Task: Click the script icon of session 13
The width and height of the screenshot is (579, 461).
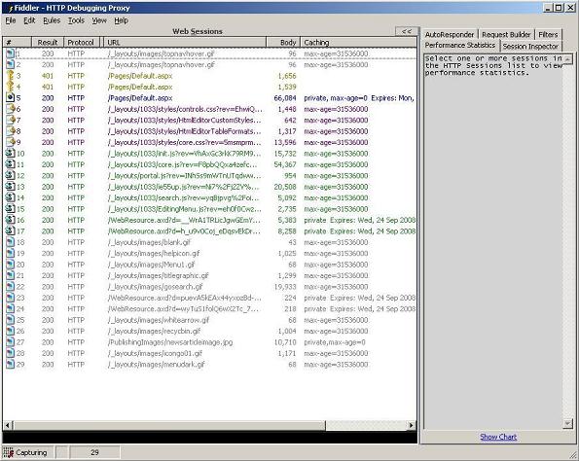Action: coord(11,187)
